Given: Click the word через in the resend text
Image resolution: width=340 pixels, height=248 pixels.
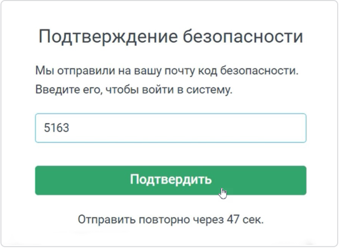Looking at the screenshot, I should 209,220.
